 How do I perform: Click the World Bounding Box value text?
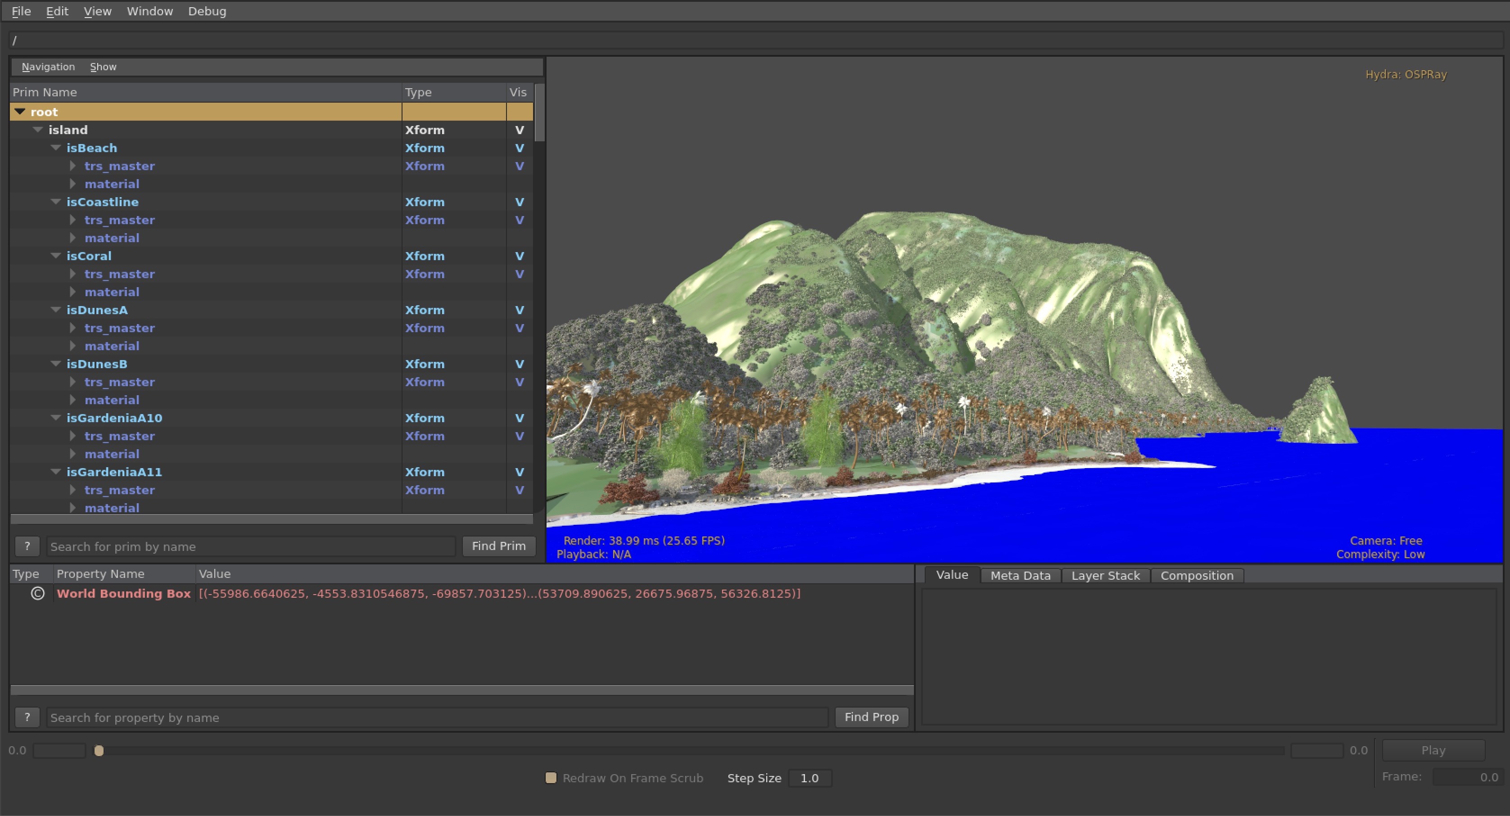pos(499,593)
